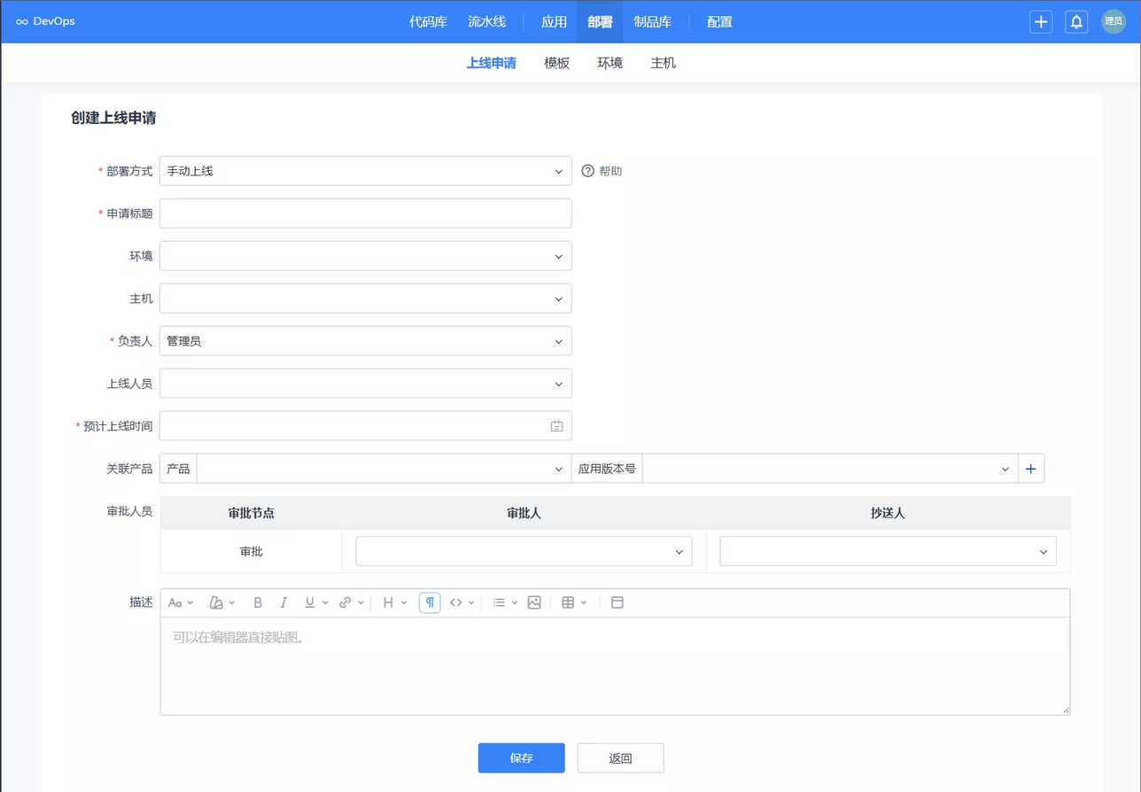Viewport: 1141px width, 792px height.
Task: Click the 创建上线申请 heading
Action: [x=113, y=118]
